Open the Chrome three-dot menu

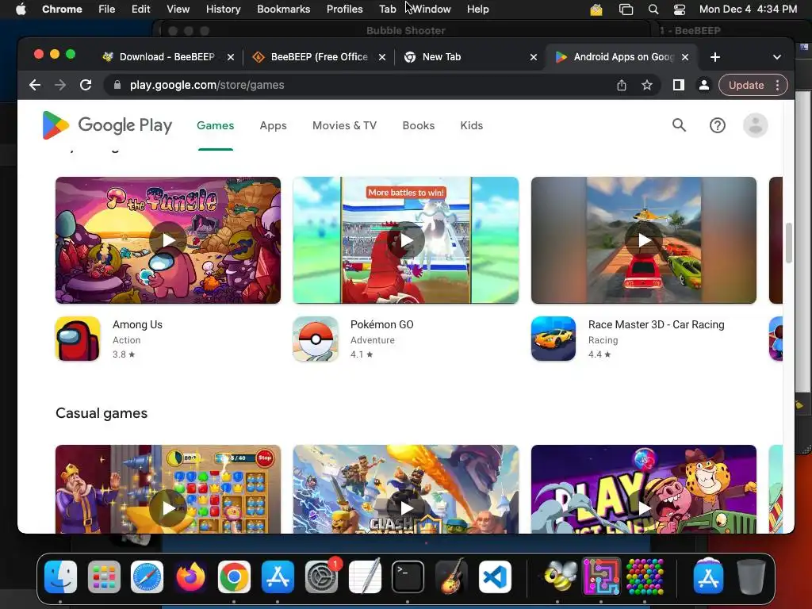(x=777, y=85)
